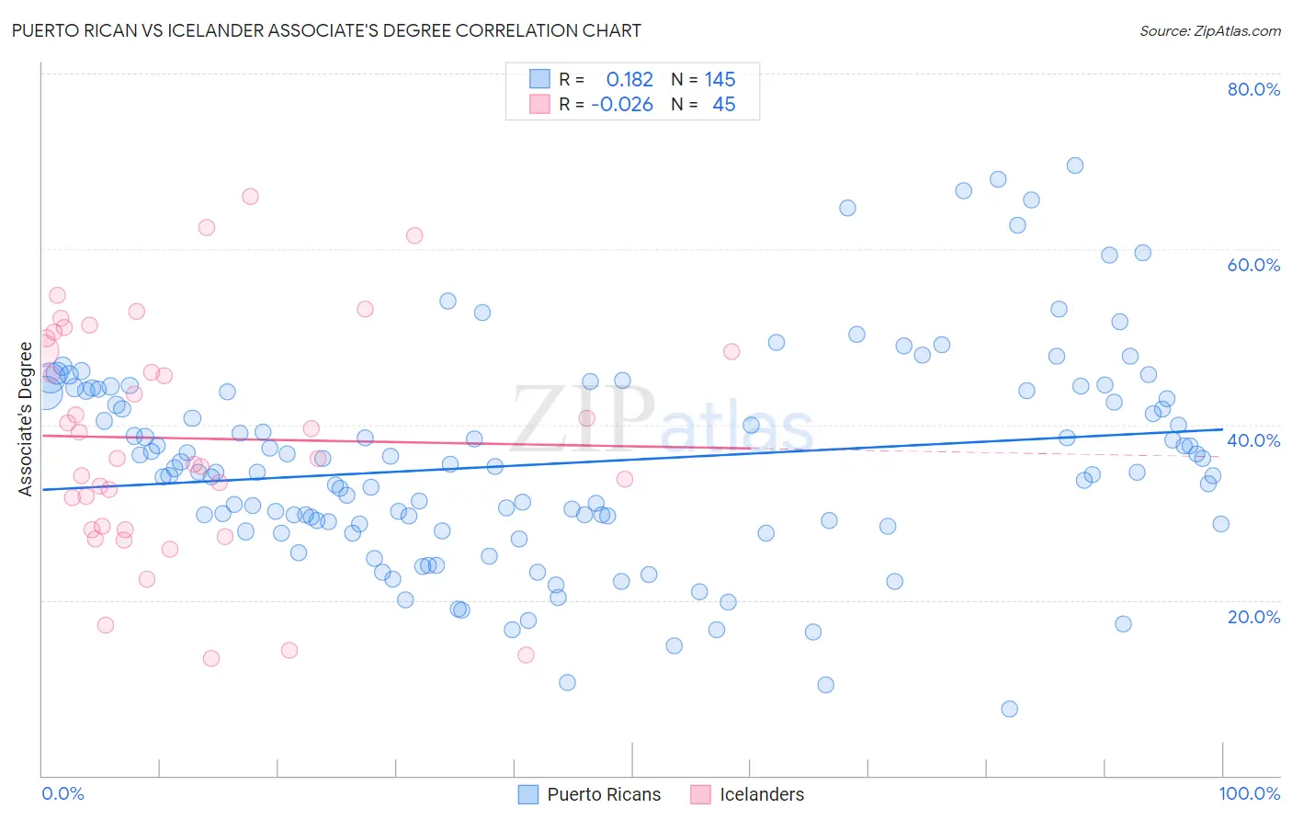The image size is (1292, 820).
Task: Open the ZipAtlas.com source link
Action: [1210, 30]
